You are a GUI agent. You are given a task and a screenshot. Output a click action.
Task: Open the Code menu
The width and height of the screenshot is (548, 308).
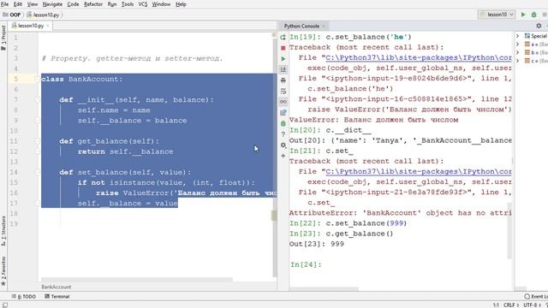(x=73, y=4)
